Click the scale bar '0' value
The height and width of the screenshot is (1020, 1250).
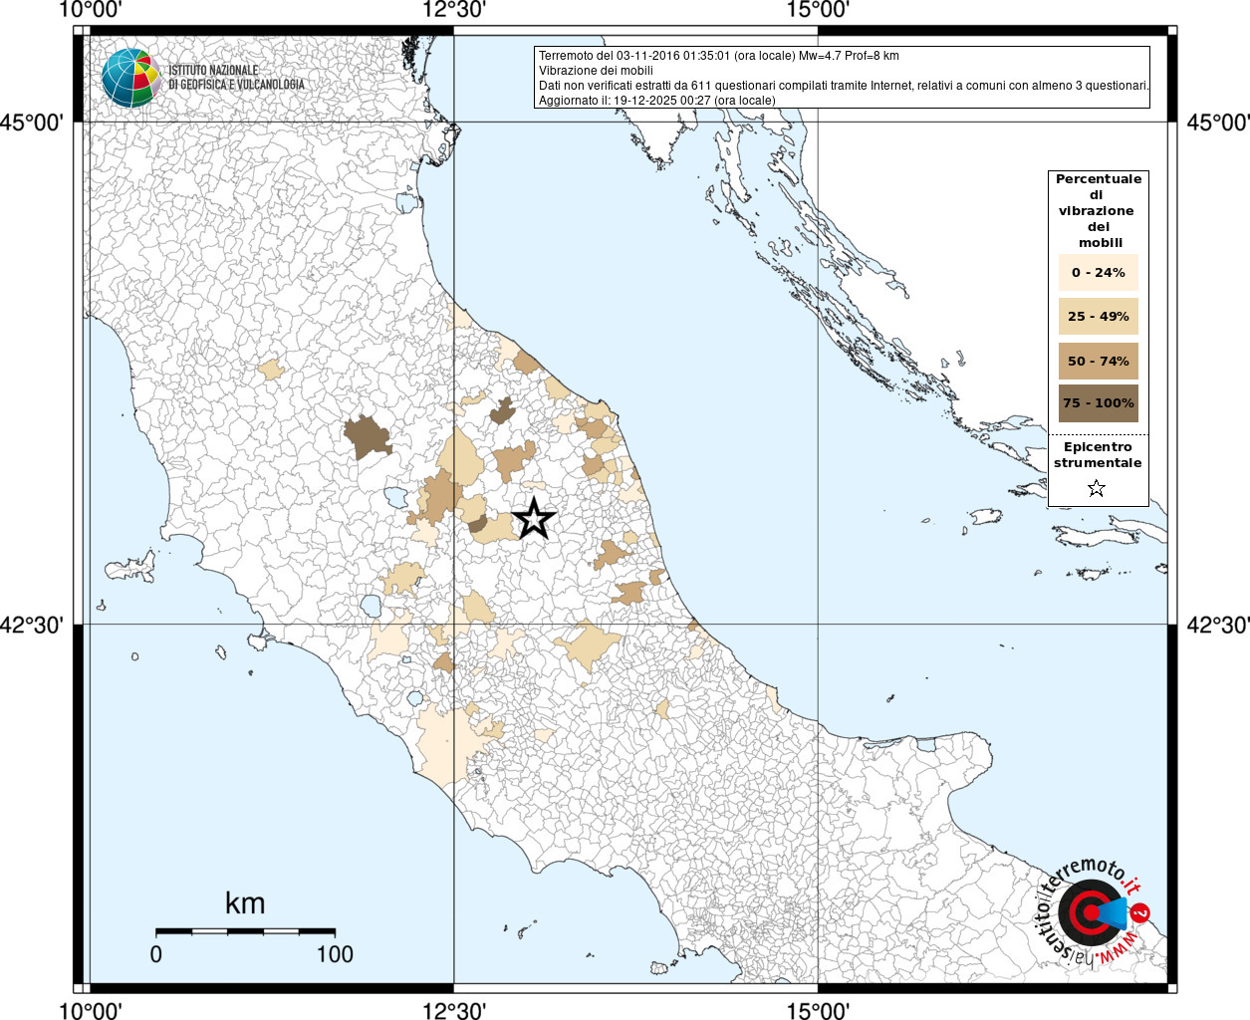pyautogui.click(x=156, y=954)
